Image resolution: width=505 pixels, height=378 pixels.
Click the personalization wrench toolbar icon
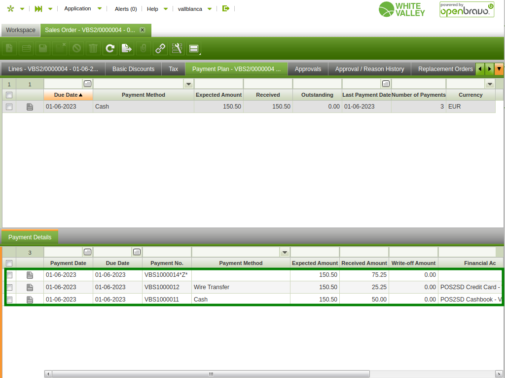tap(177, 48)
